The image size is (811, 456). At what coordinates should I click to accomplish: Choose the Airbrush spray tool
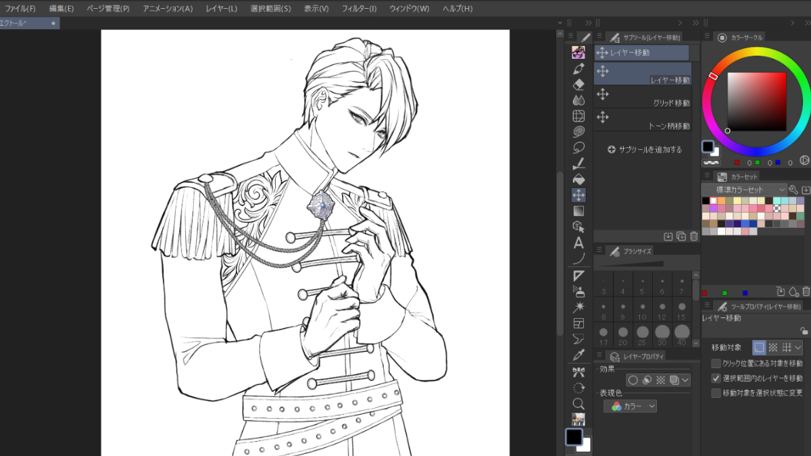coord(579,291)
